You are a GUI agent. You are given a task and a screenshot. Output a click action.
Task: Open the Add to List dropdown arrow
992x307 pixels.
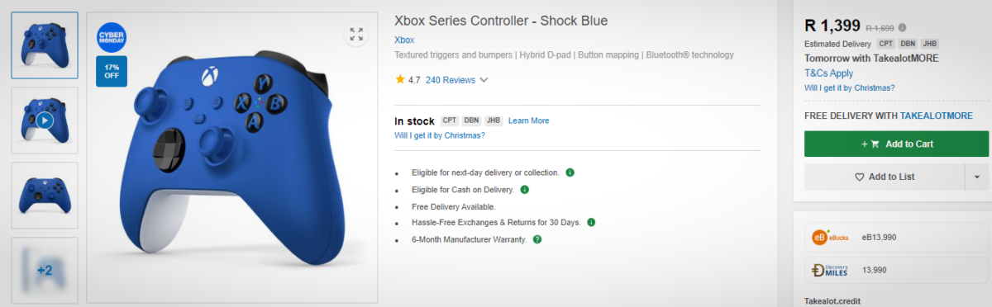pos(976,177)
